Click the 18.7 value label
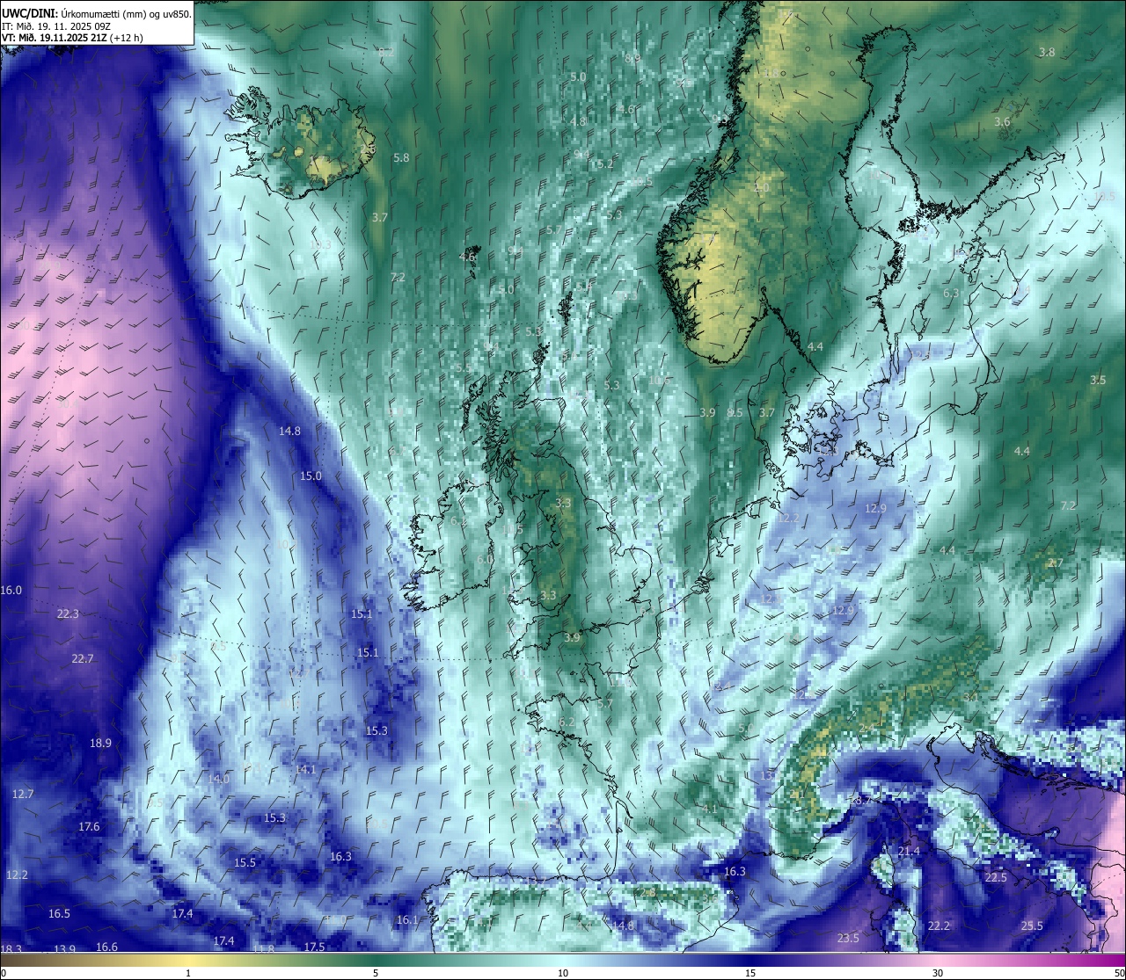This screenshot has height=980, width=1126. click(x=860, y=800)
